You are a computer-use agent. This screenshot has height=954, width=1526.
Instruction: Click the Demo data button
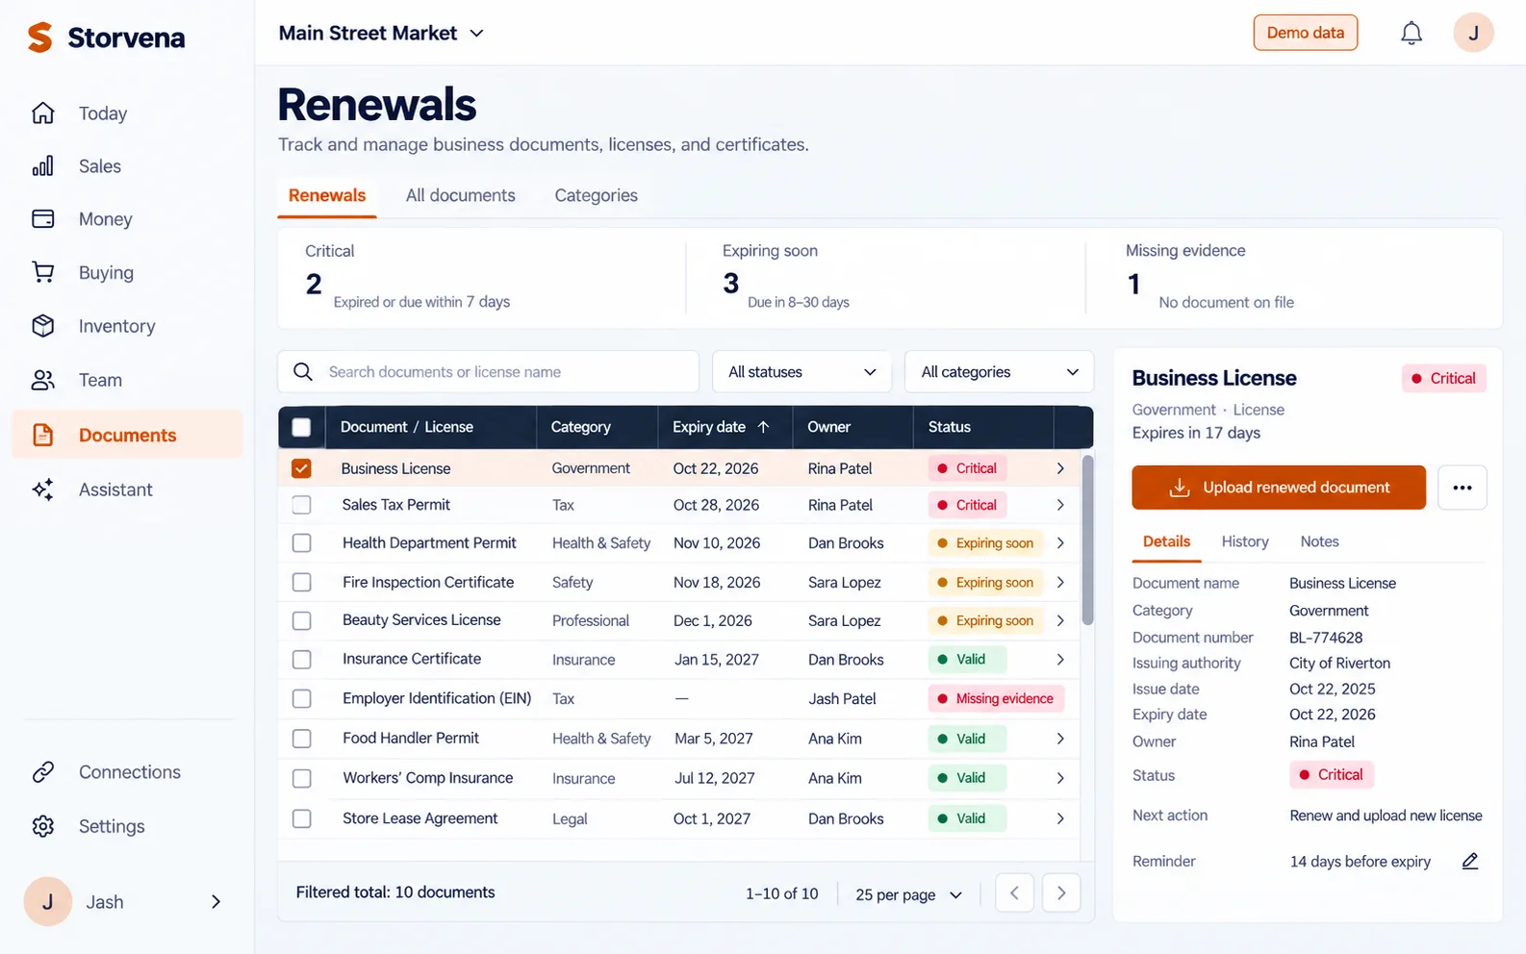[1306, 33]
